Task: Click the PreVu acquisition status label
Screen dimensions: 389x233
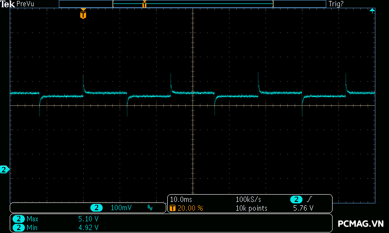Action: click(25, 4)
